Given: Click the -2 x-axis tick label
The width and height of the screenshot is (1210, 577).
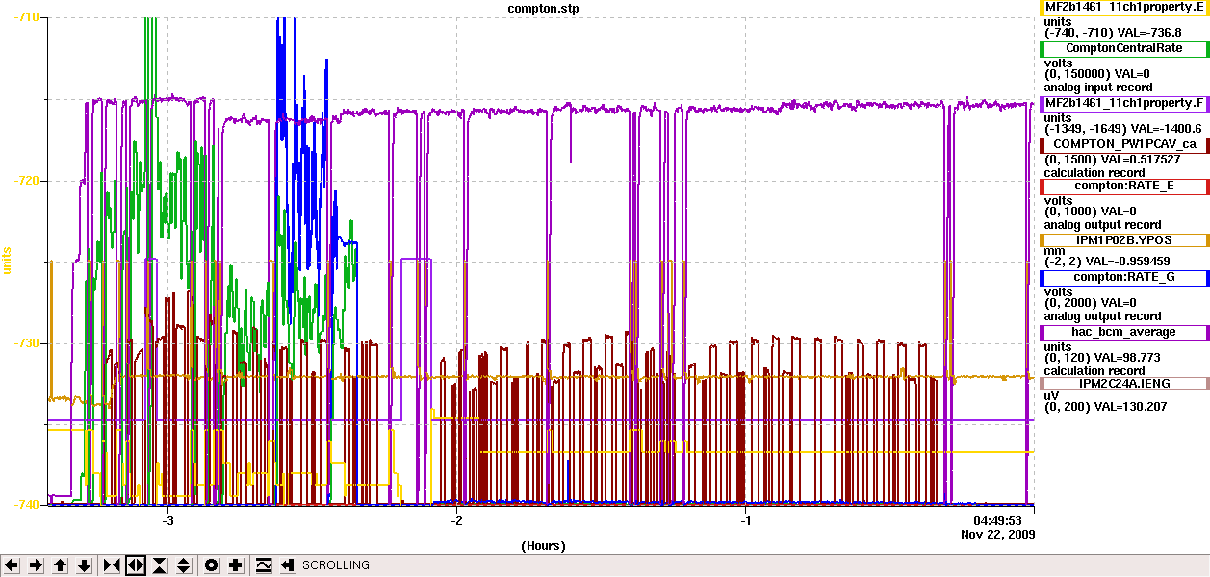Looking at the screenshot, I should coord(457,520).
